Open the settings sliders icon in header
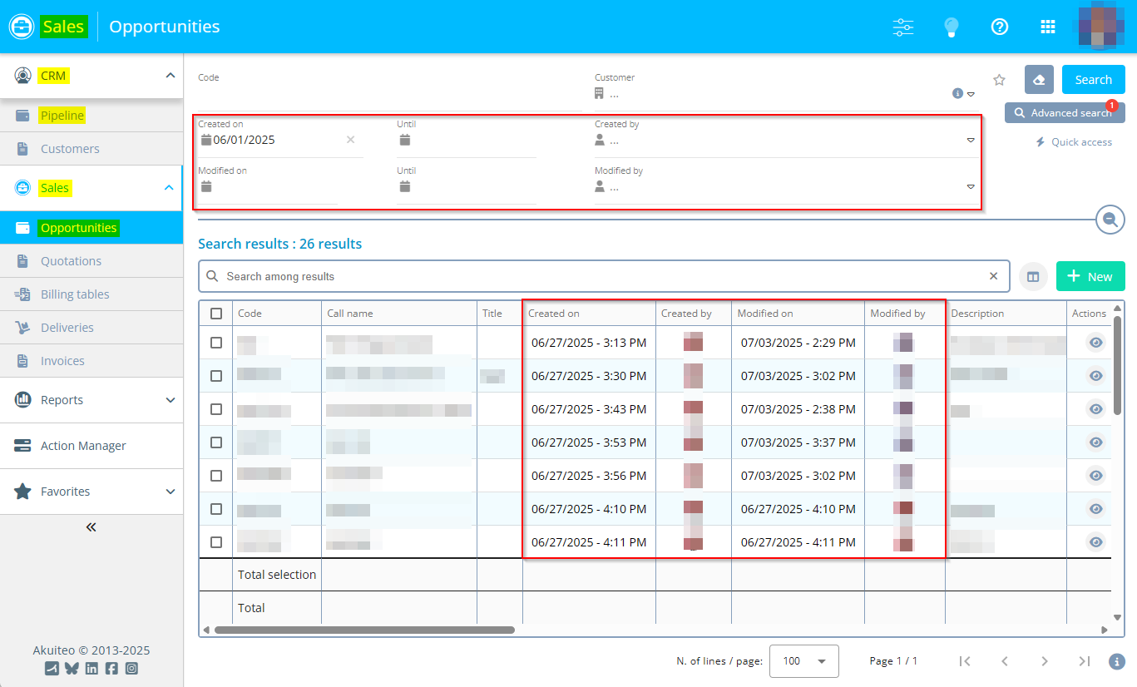This screenshot has width=1137, height=687. pos(902,27)
